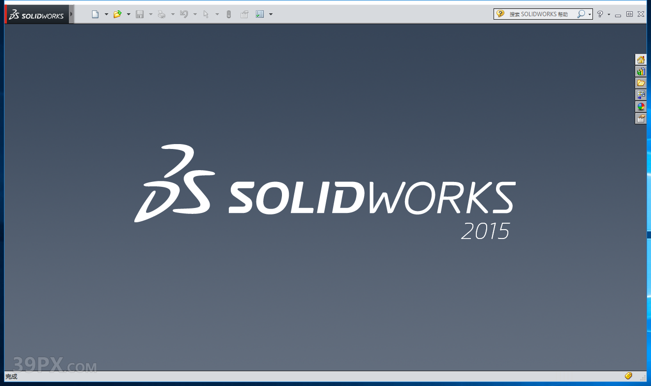This screenshot has width=651, height=386.
Task: Select the arrow Select tool
Action: pyautogui.click(x=206, y=14)
